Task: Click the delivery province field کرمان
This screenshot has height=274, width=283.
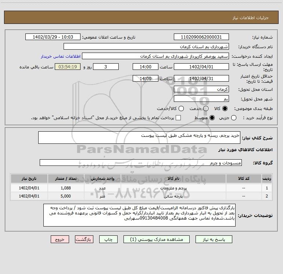Action: click(x=201, y=89)
